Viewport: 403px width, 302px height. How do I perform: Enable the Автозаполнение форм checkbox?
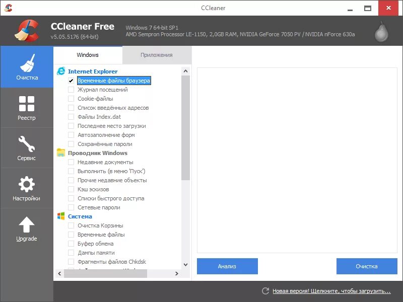(71, 135)
